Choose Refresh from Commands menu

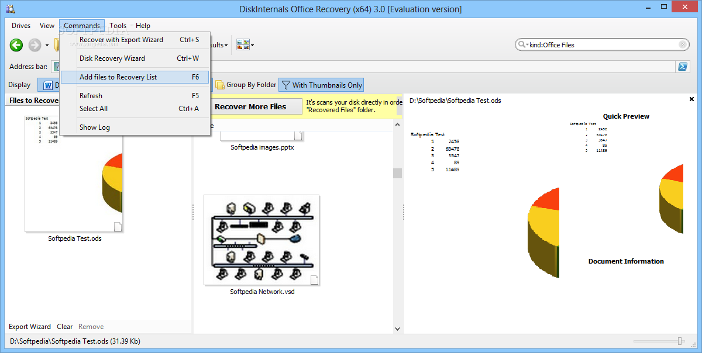[x=135, y=96]
